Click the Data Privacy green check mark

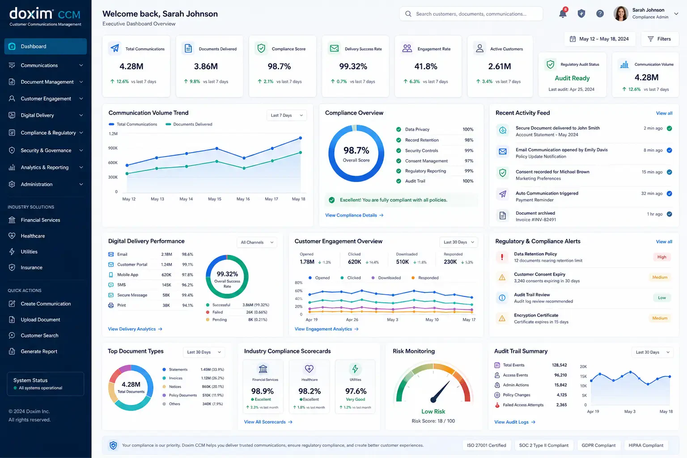tap(399, 129)
